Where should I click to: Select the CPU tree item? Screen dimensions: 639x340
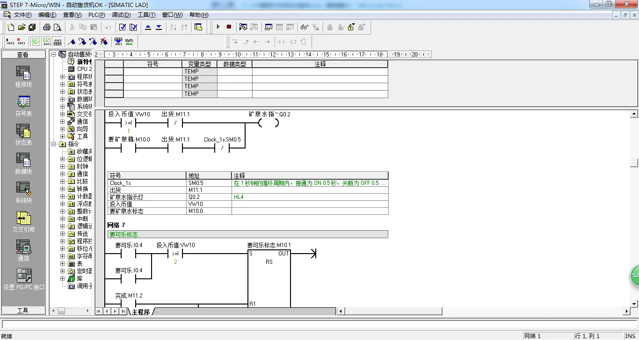tap(84, 69)
